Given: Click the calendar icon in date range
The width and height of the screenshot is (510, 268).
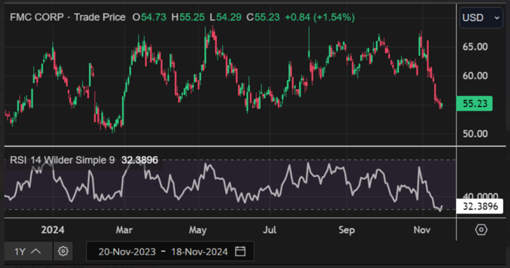Looking at the screenshot, I should click(x=240, y=252).
